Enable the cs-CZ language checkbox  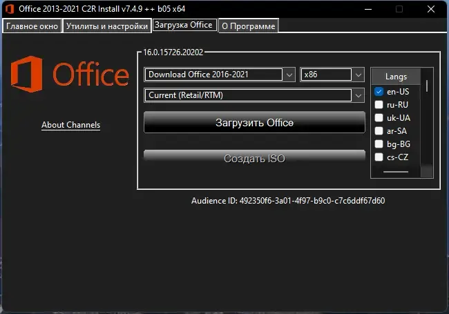379,157
